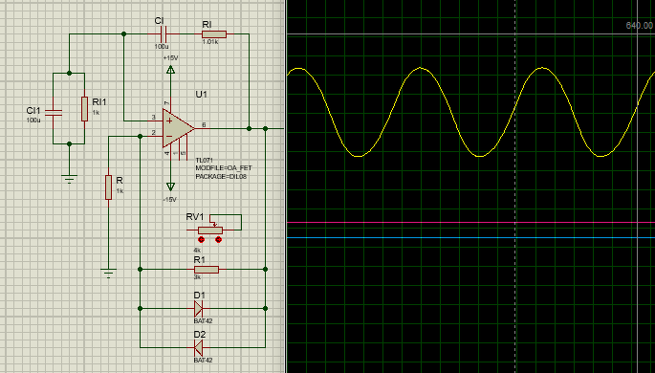Select the D1 BAT42 diode

coord(199,309)
